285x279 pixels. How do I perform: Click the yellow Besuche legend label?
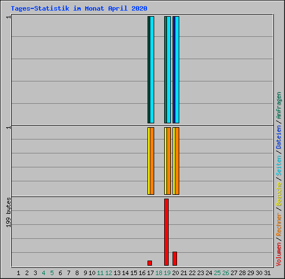(278, 194)
